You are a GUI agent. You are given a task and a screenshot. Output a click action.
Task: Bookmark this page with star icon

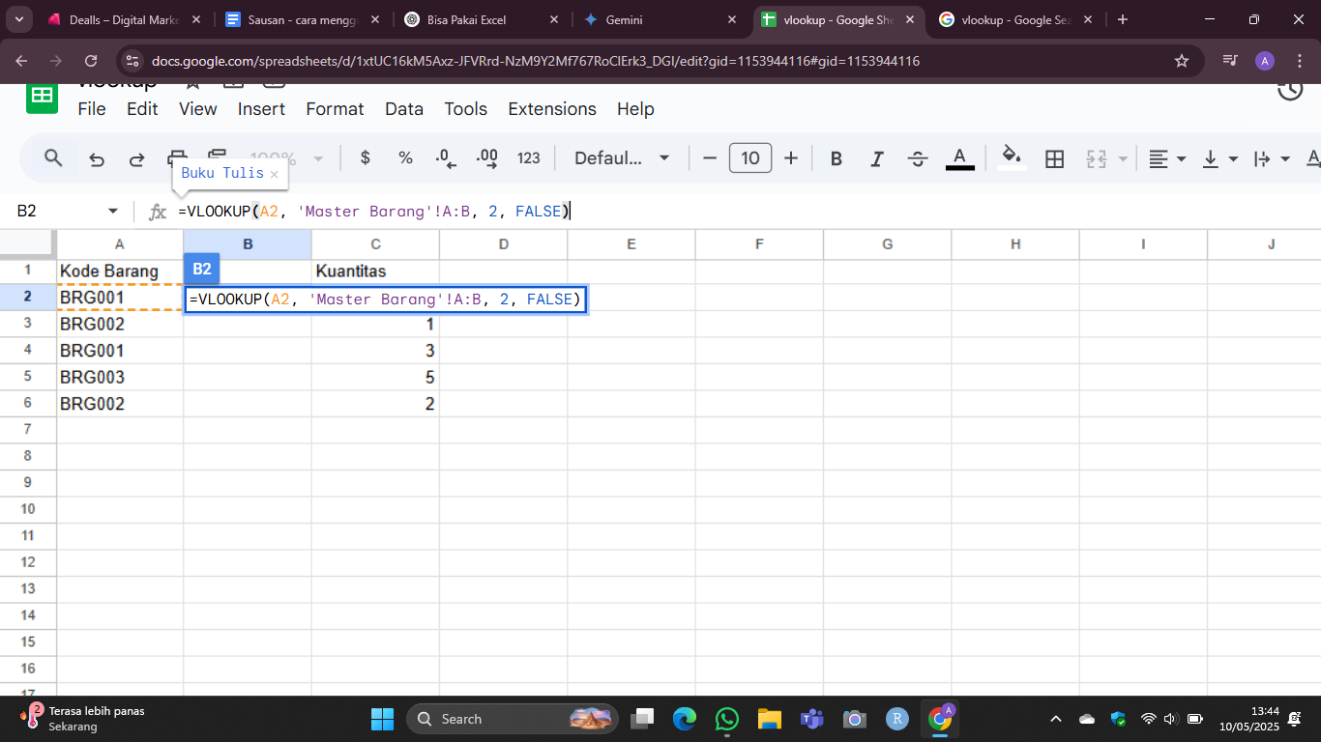tap(1181, 61)
